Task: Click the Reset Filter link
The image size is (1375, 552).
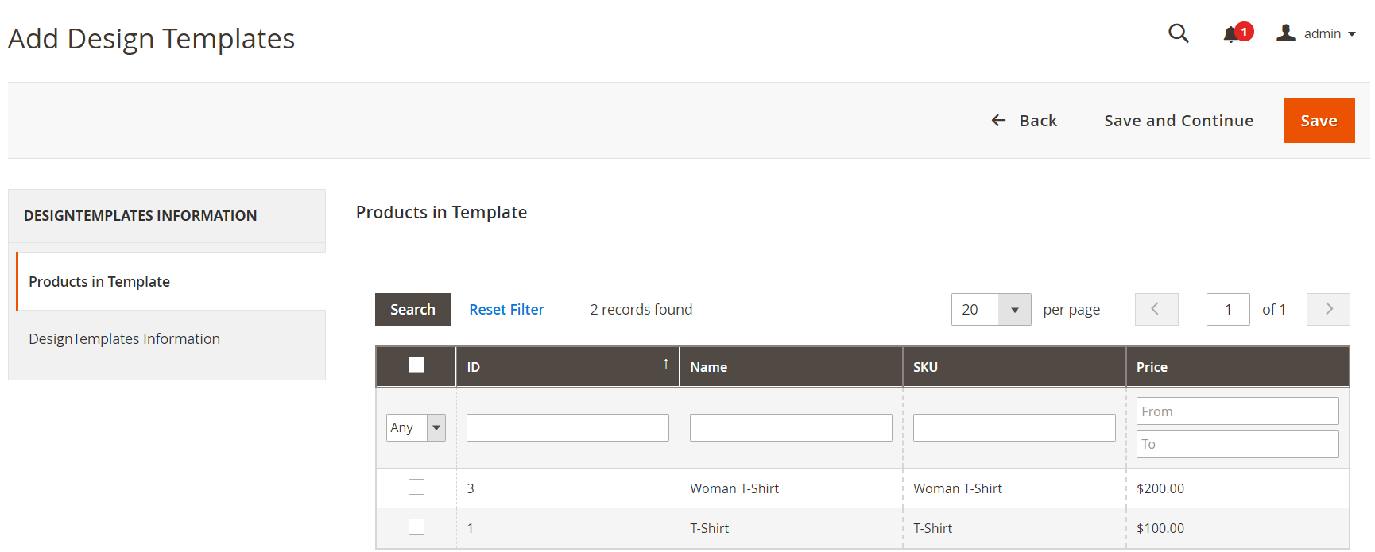Action: pos(506,310)
